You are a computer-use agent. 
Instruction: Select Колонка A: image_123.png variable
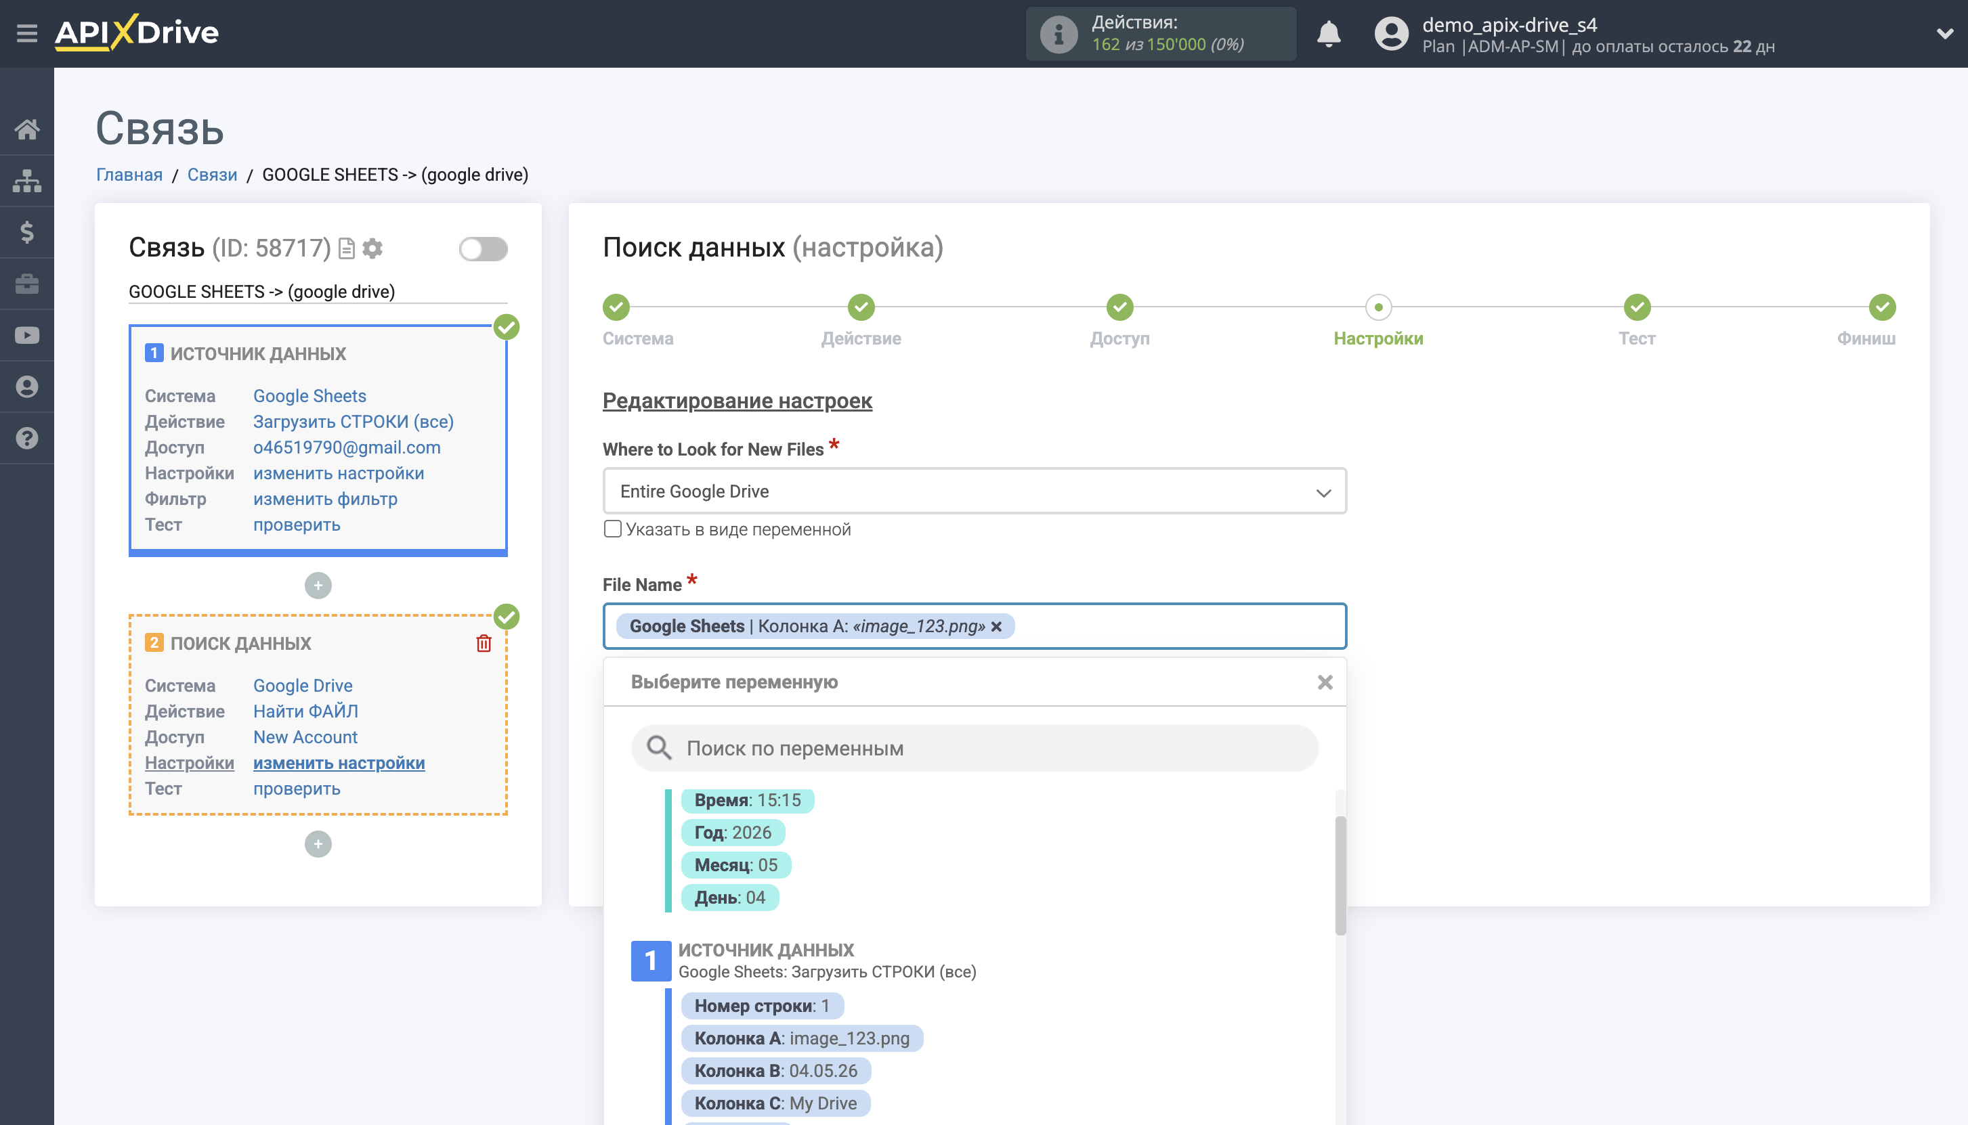pos(802,1038)
